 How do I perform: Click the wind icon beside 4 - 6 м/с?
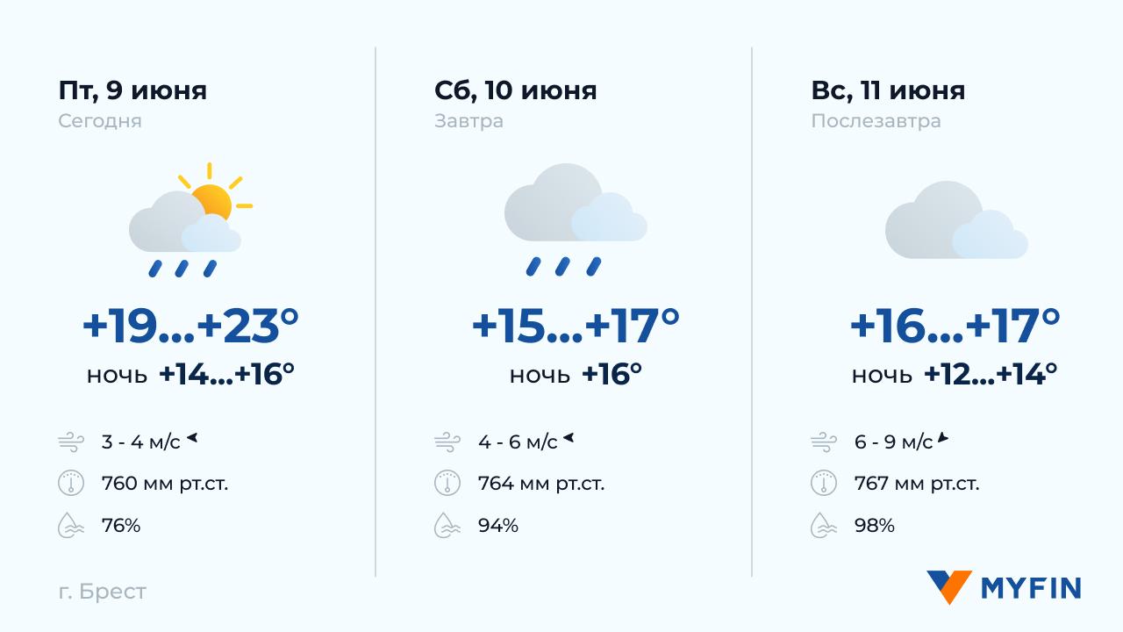(x=447, y=442)
